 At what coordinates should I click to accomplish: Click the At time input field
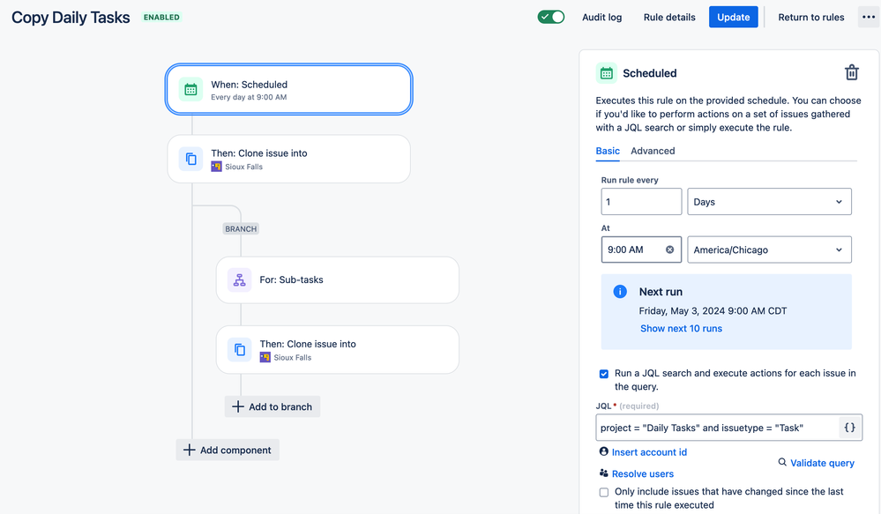pyautogui.click(x=641, y=250)
